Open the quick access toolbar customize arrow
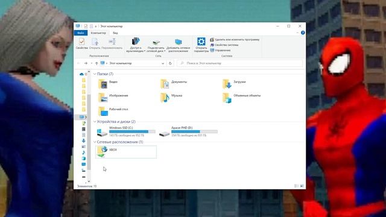This screenshot has height=217, width=386. 95,26
